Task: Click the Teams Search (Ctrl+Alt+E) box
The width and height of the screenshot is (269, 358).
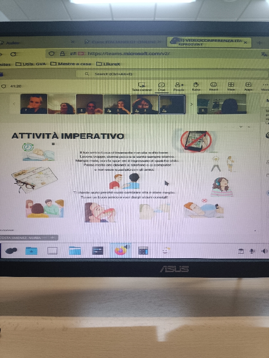Action: pyautogui.click(x=171, y=74)
